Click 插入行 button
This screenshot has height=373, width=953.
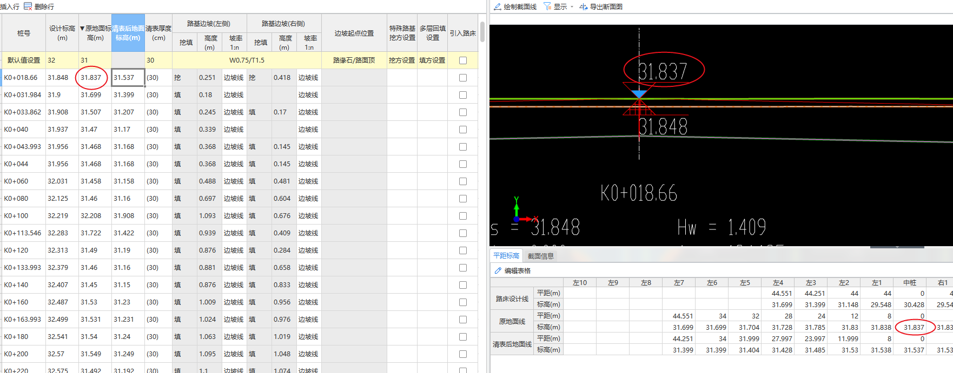click(10, 6)
